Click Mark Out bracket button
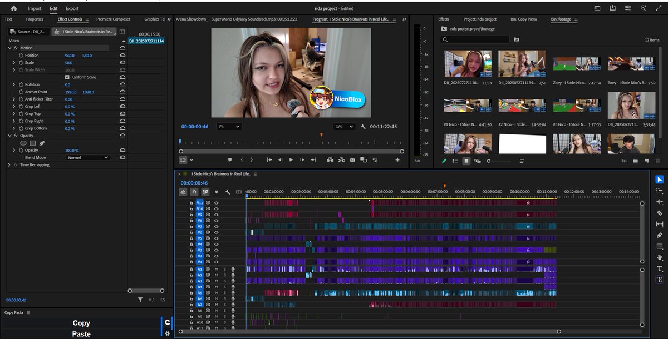Image resolution: width=668 pixels, height=339 pixels. point(252,160)
